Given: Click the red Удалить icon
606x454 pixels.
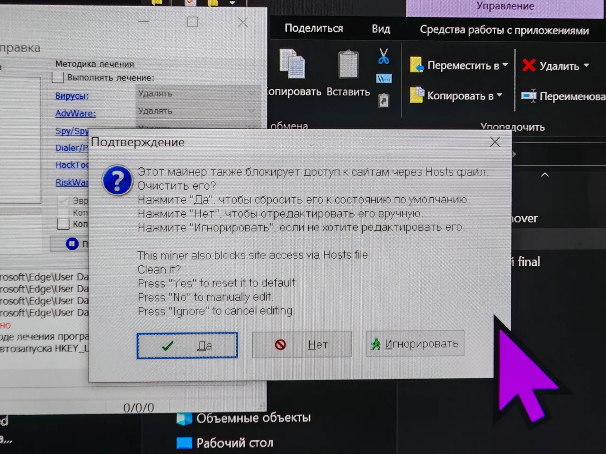Looking at the screenshot, I should coord(529,65).
